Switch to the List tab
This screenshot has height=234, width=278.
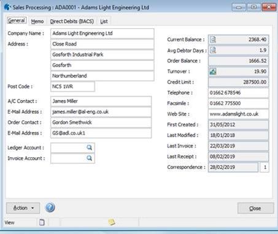104,21
